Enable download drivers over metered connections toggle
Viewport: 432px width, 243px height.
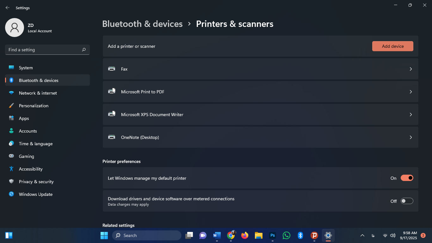tap(407, 201)
